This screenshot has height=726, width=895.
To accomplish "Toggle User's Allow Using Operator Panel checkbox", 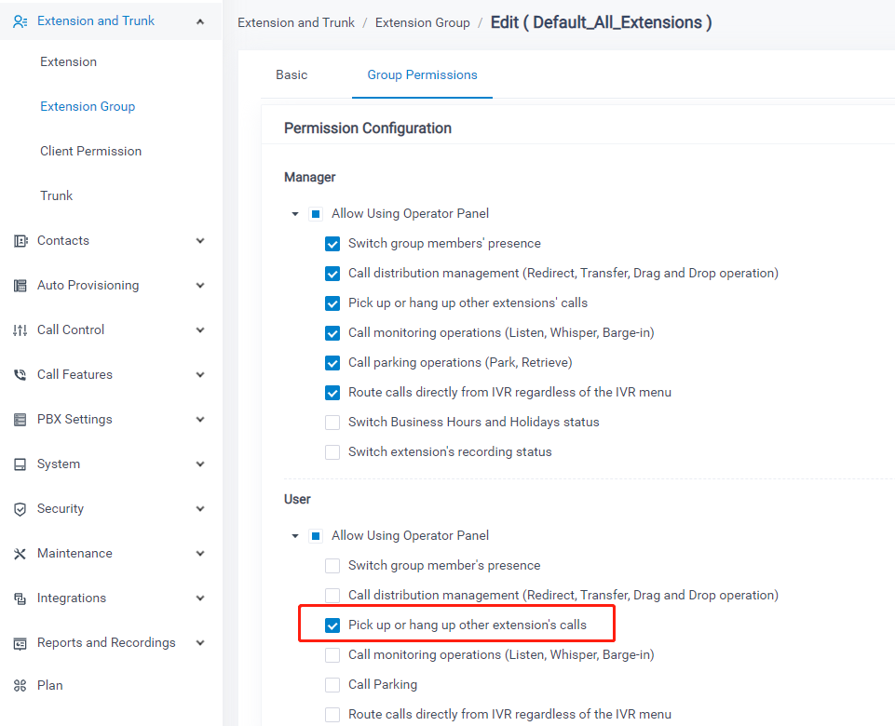I will pos(316,536).
